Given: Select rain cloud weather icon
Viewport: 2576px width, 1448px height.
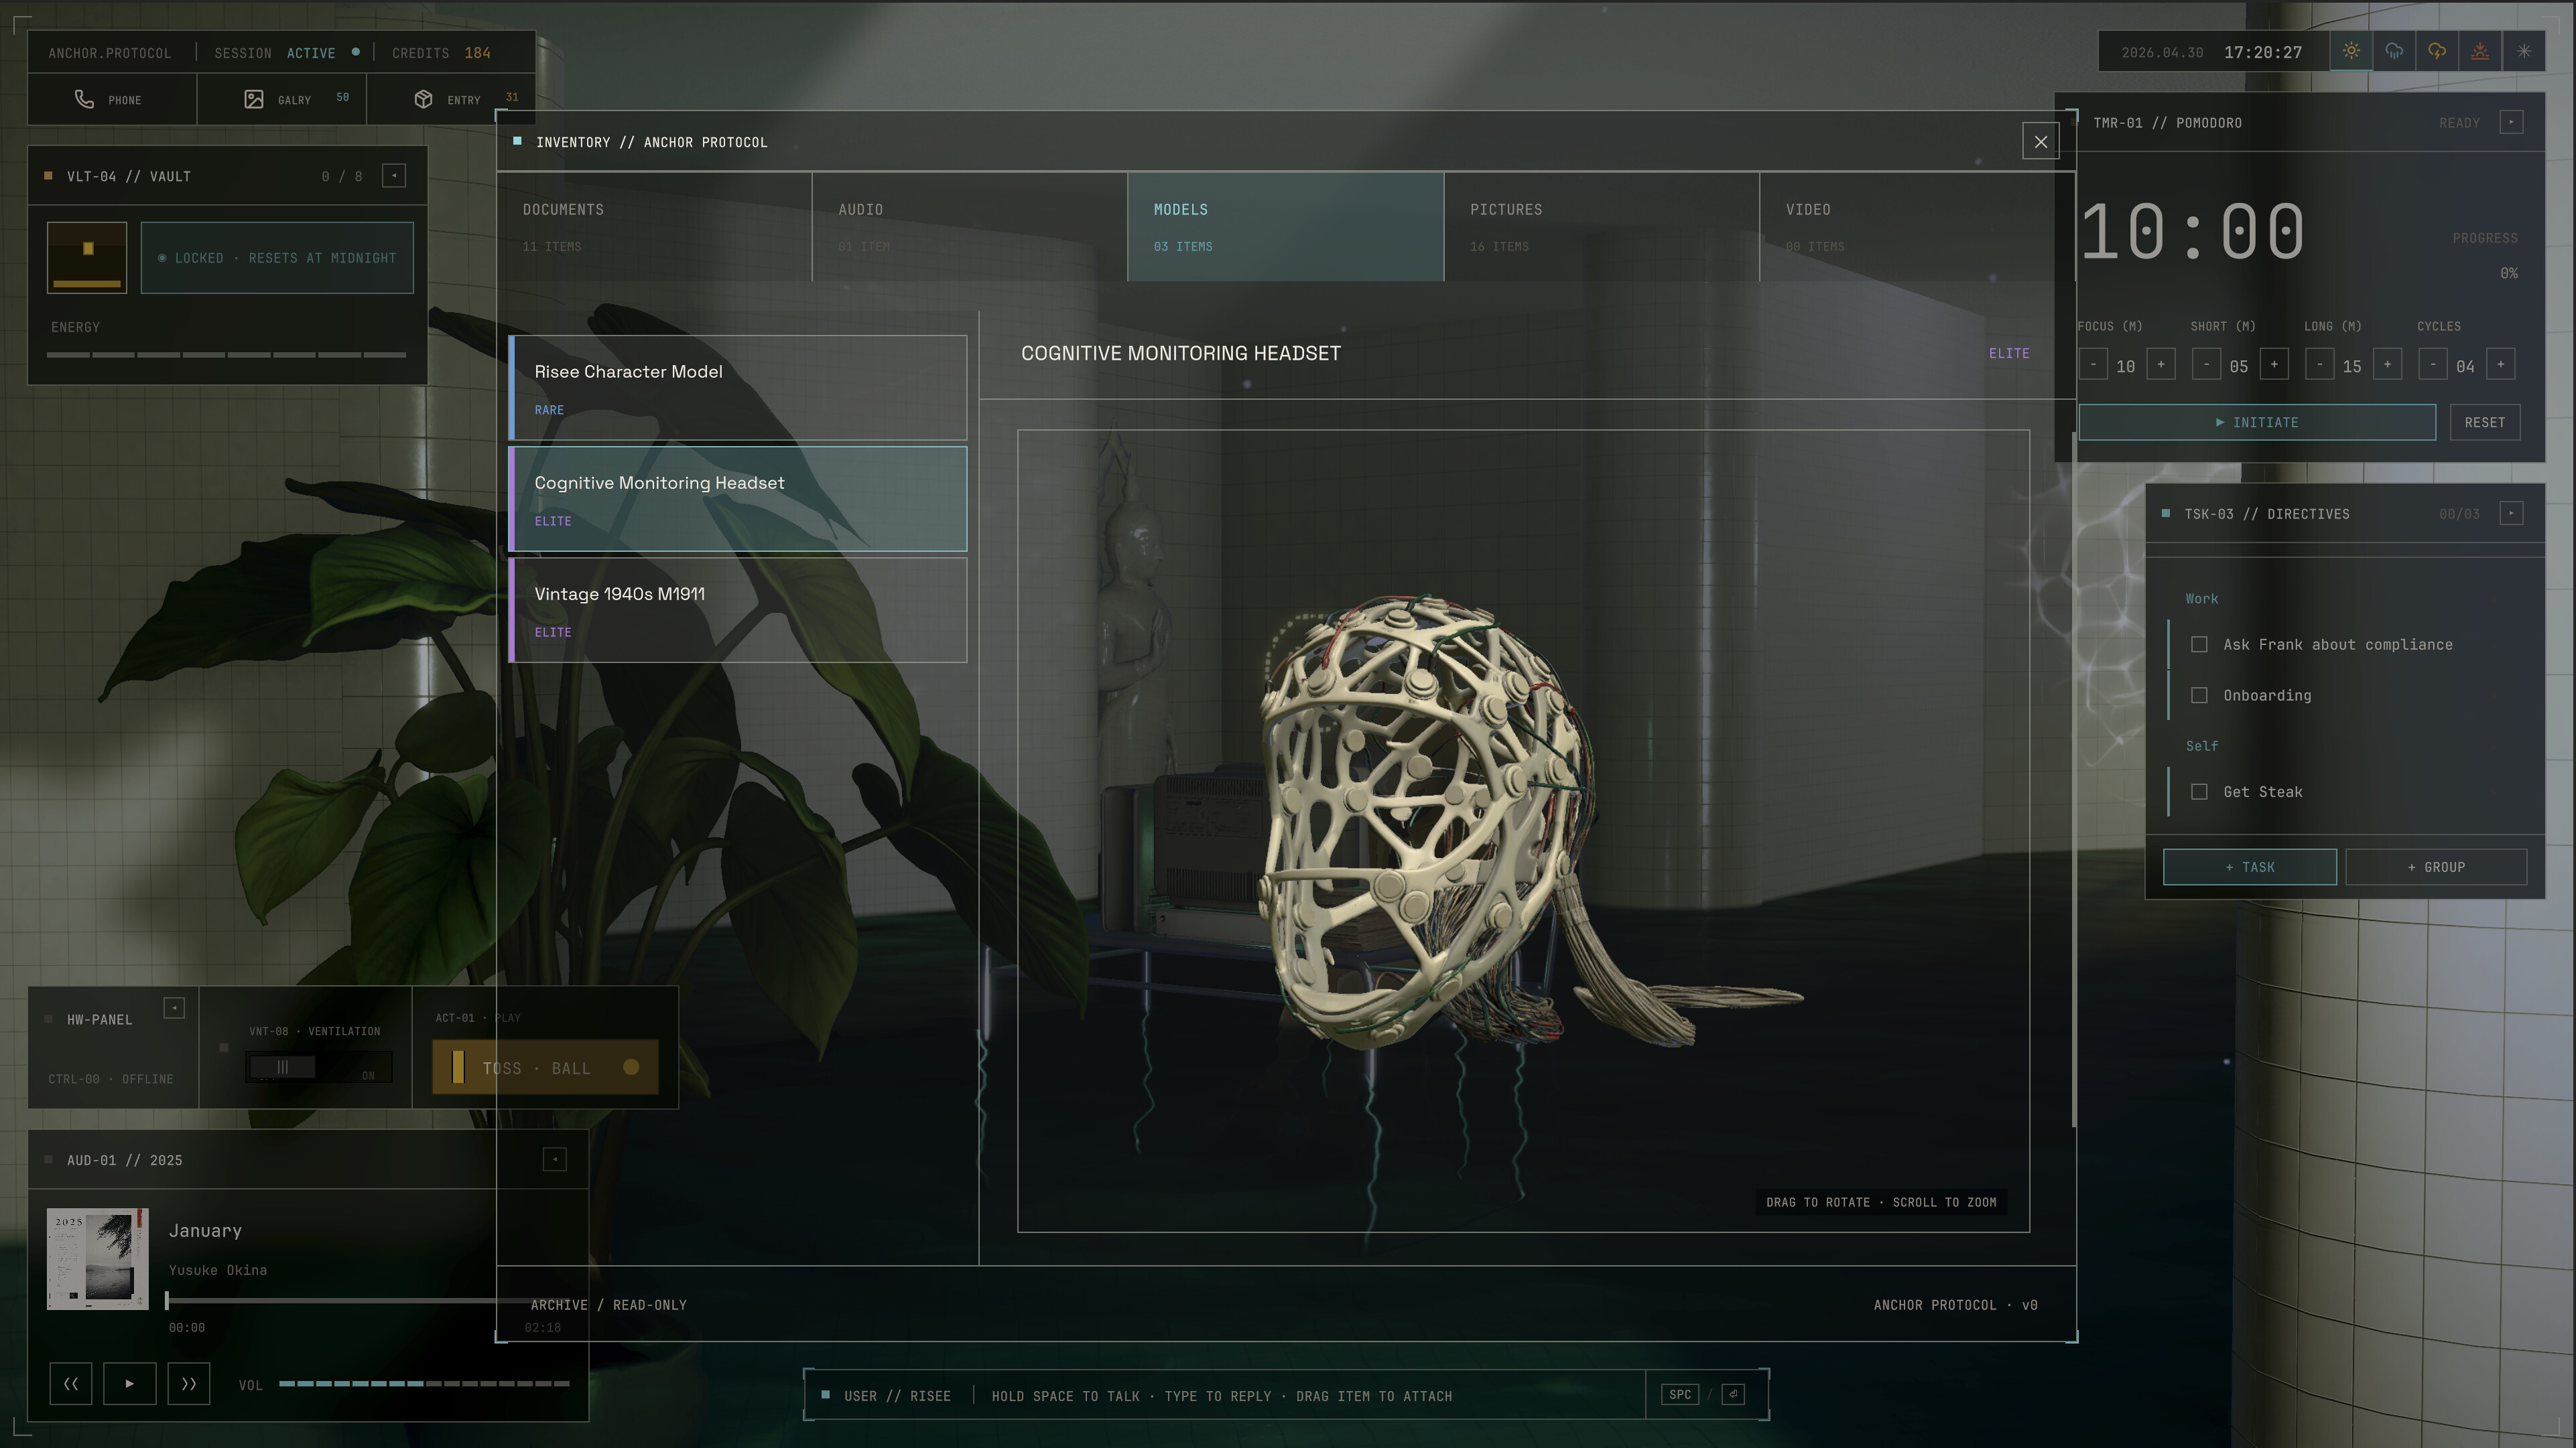Looking at the screenshot, I should [2394, 51].
